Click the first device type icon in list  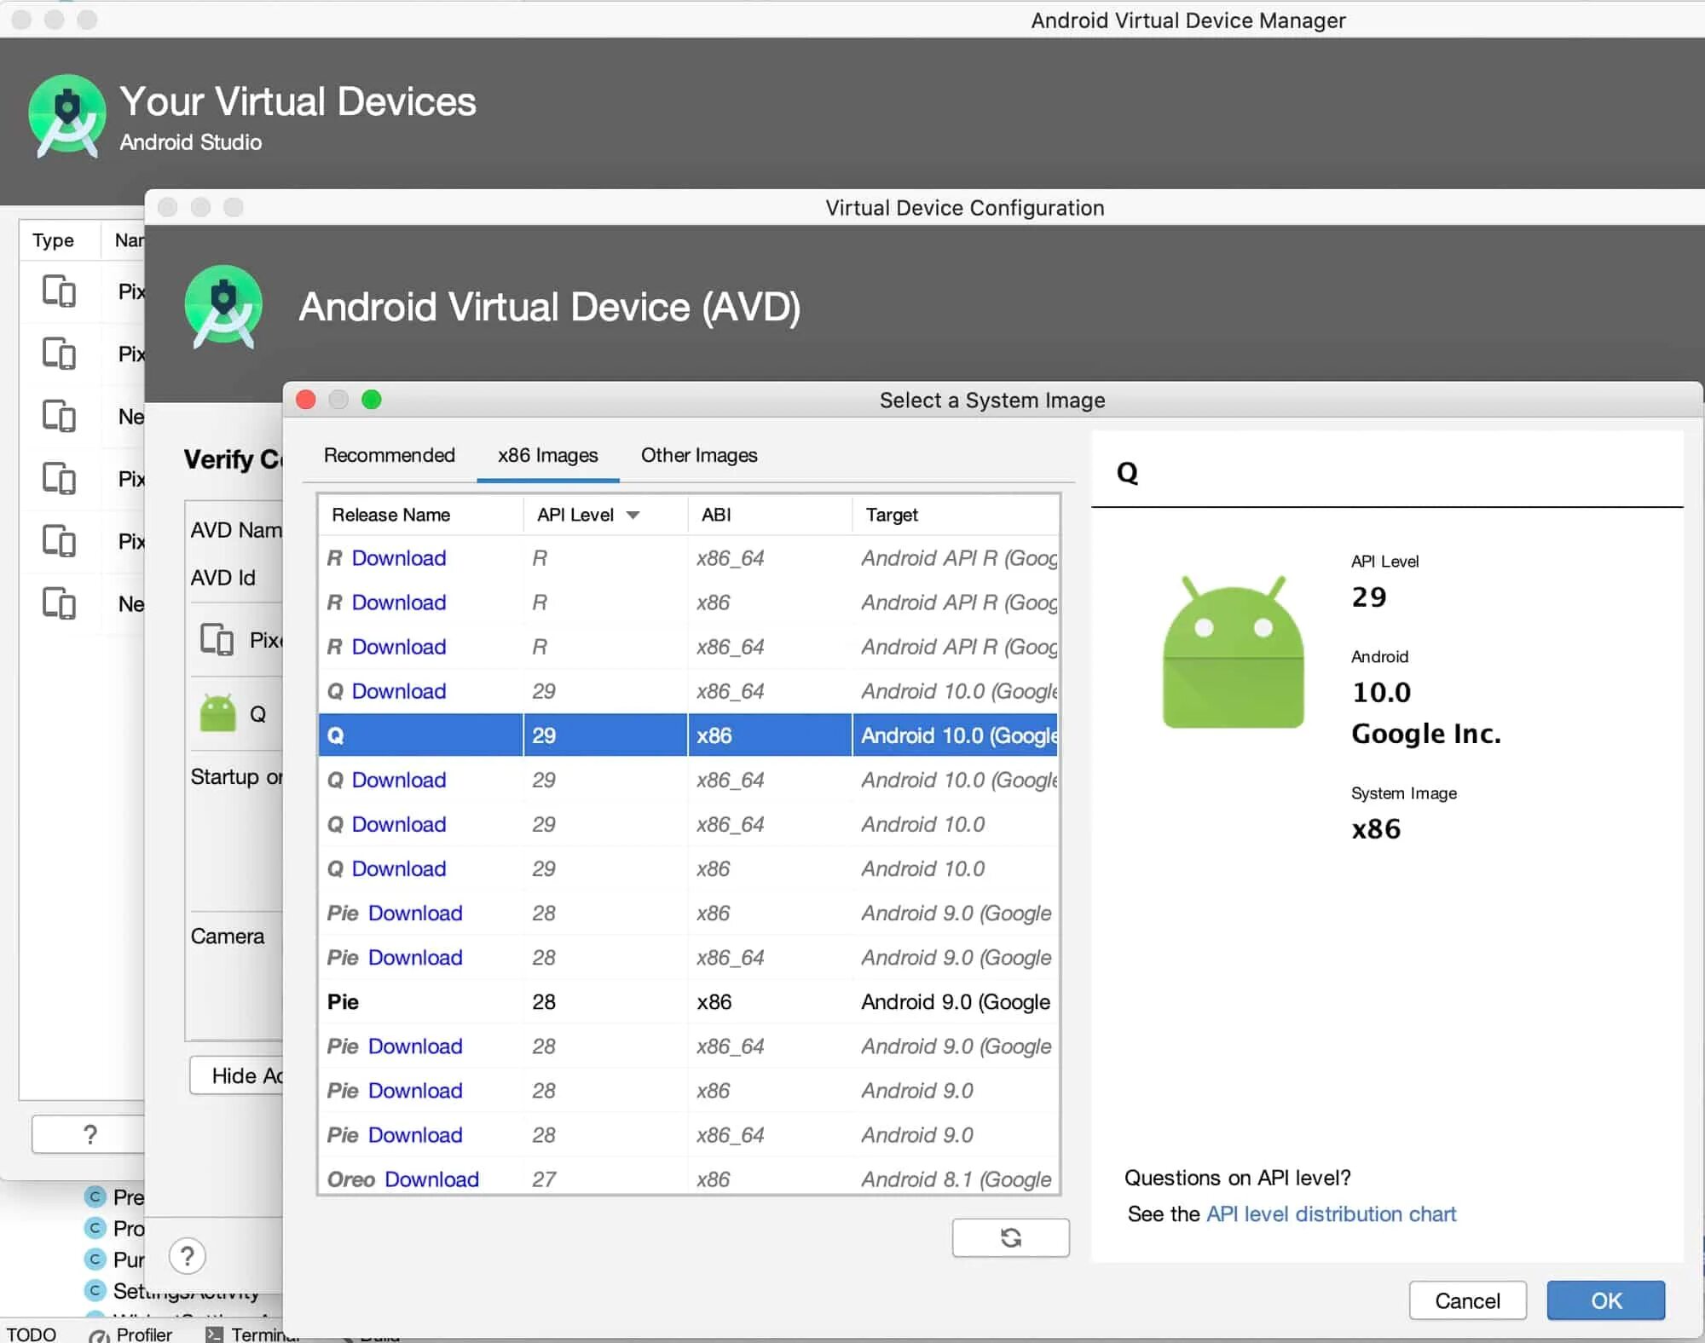[59, 291]
